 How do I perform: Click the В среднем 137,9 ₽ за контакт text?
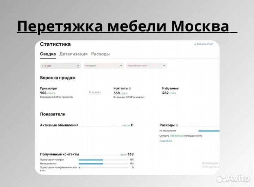click(129, 97)
